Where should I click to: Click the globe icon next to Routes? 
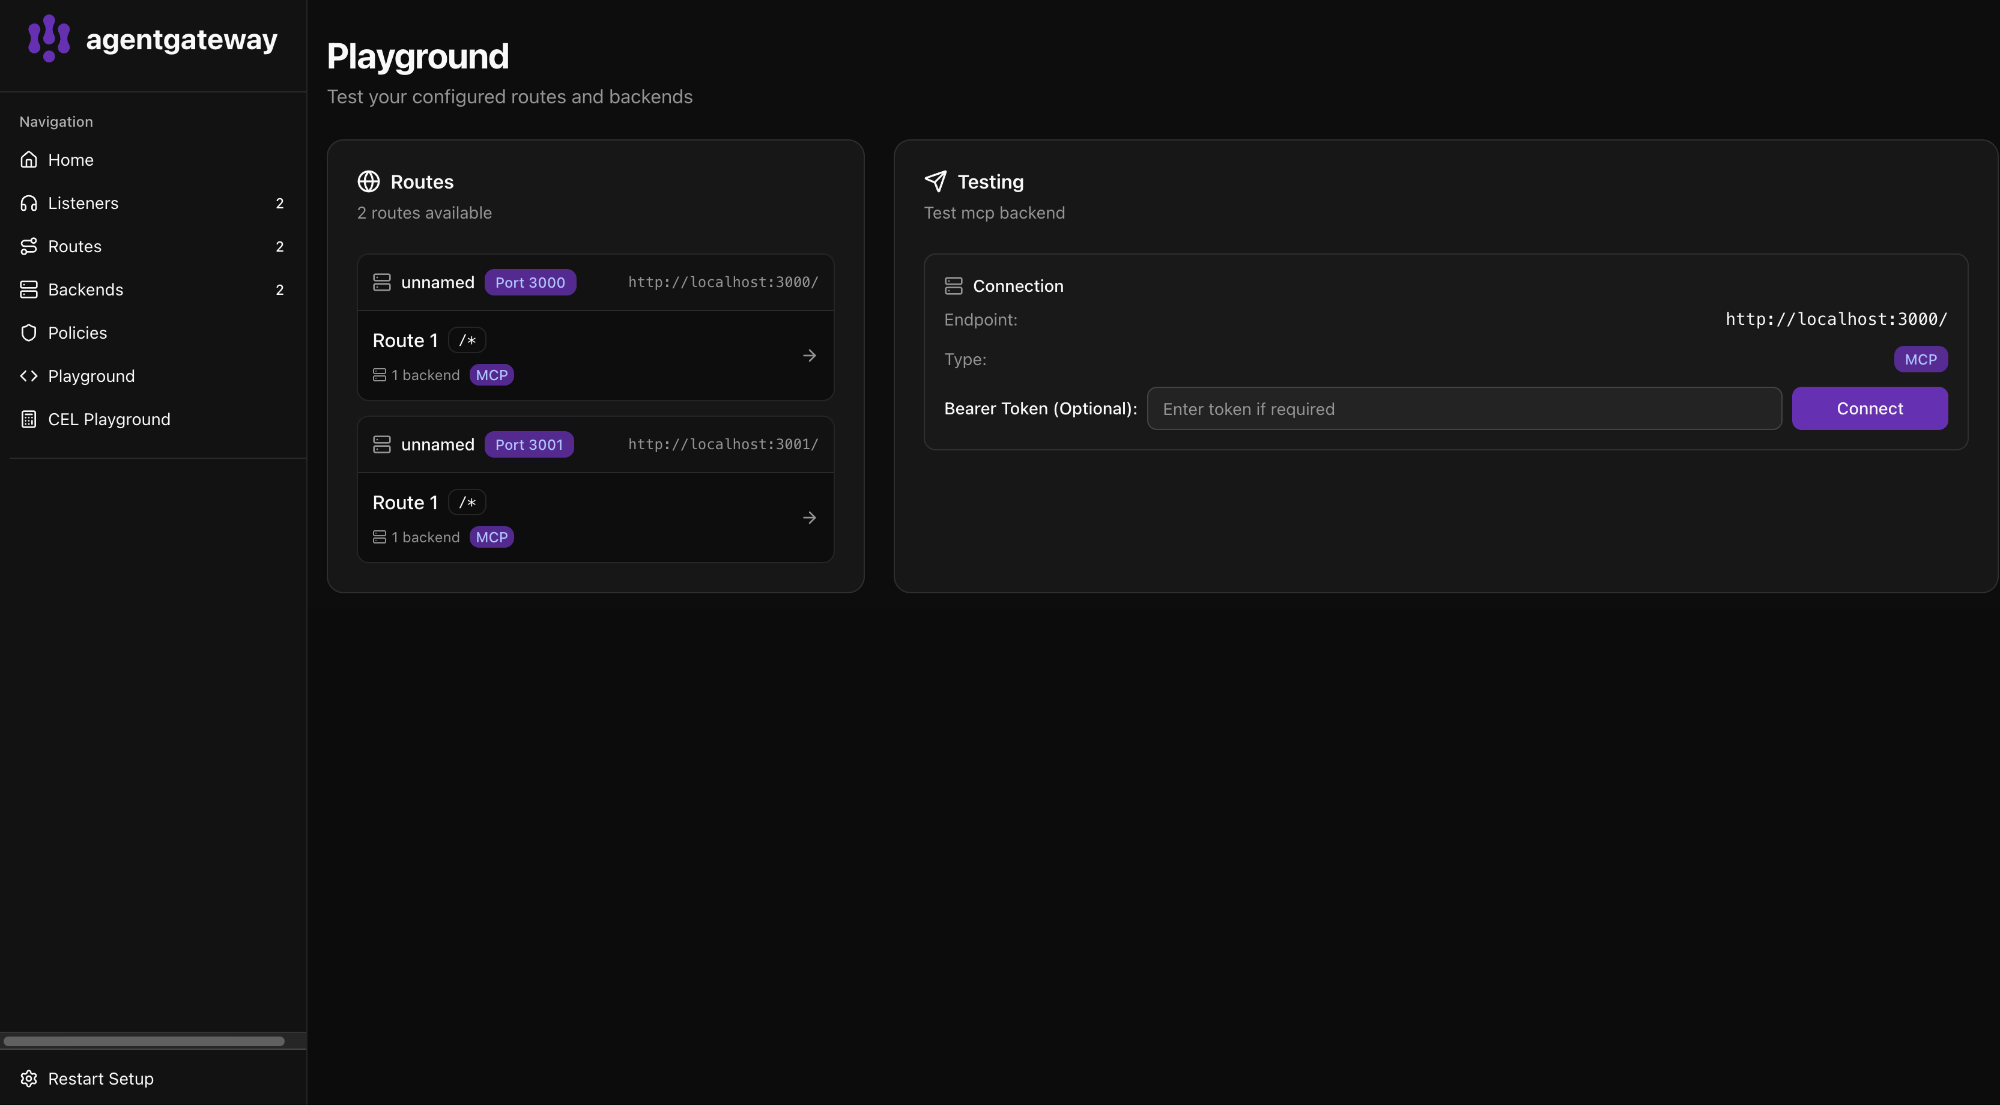[368, 181]
